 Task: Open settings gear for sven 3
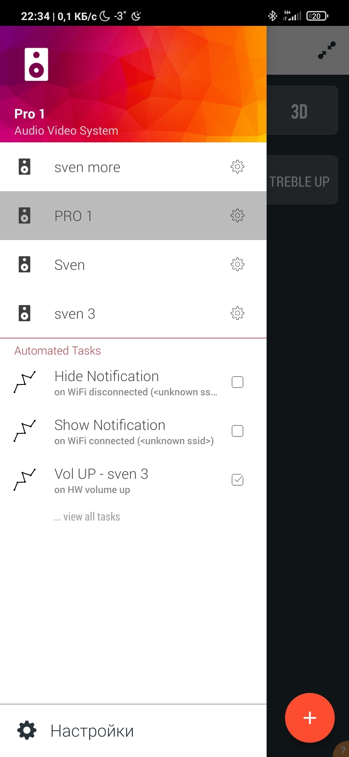[237, 313]
